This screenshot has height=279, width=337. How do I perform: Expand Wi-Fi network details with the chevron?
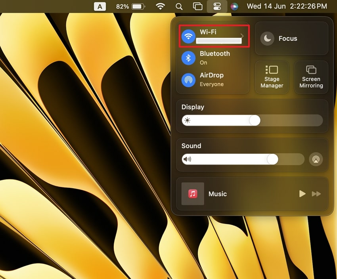pyautogui.click(x=242, y=36)
